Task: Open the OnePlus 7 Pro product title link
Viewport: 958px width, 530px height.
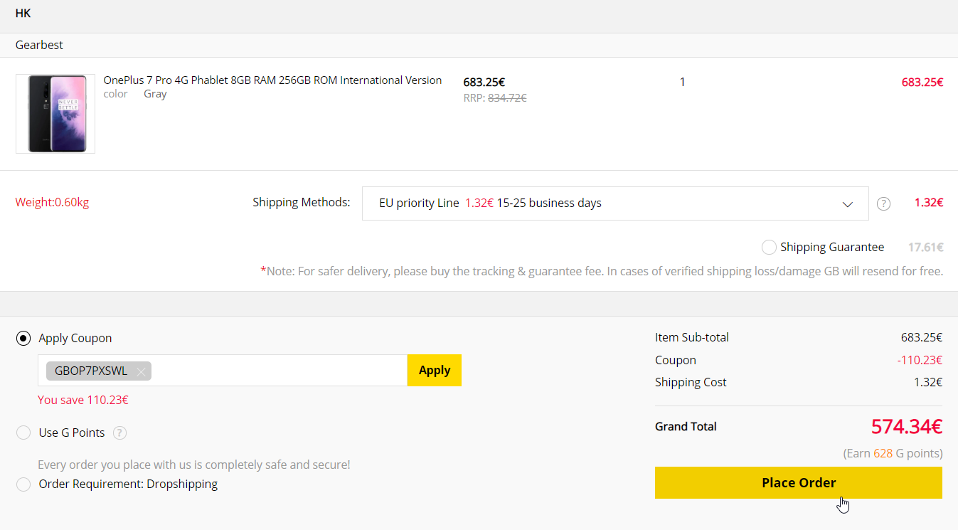Action: click(272, 80)
